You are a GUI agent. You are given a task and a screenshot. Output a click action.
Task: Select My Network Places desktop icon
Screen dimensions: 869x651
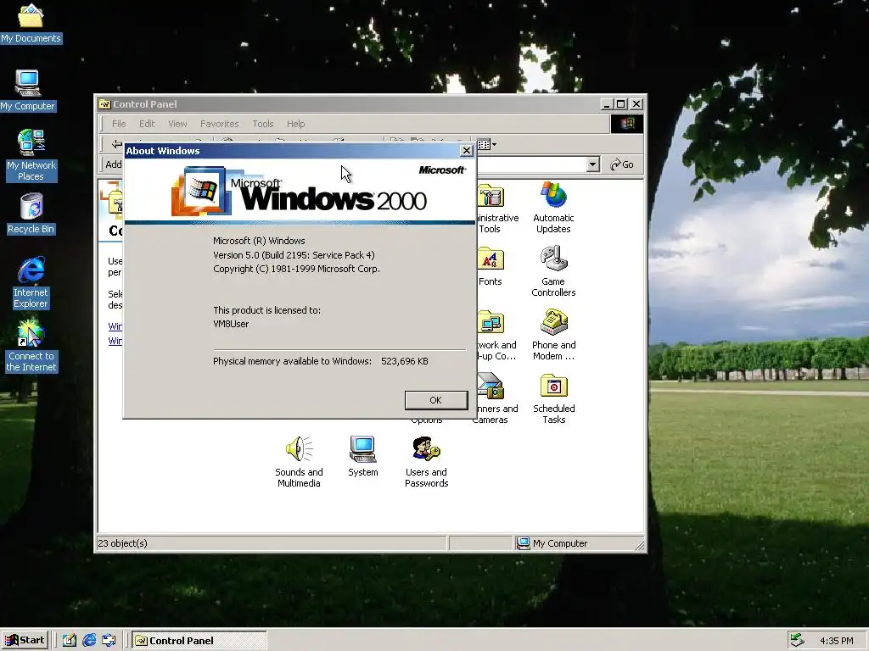point(31,156)
